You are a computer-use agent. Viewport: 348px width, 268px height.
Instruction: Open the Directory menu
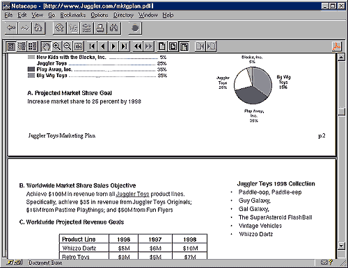coord(123,15)
